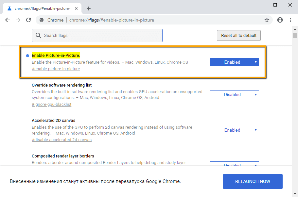This screenshot has height=197, width=298.
Task: Focus the Search flags input field
Action: [101, 35]
